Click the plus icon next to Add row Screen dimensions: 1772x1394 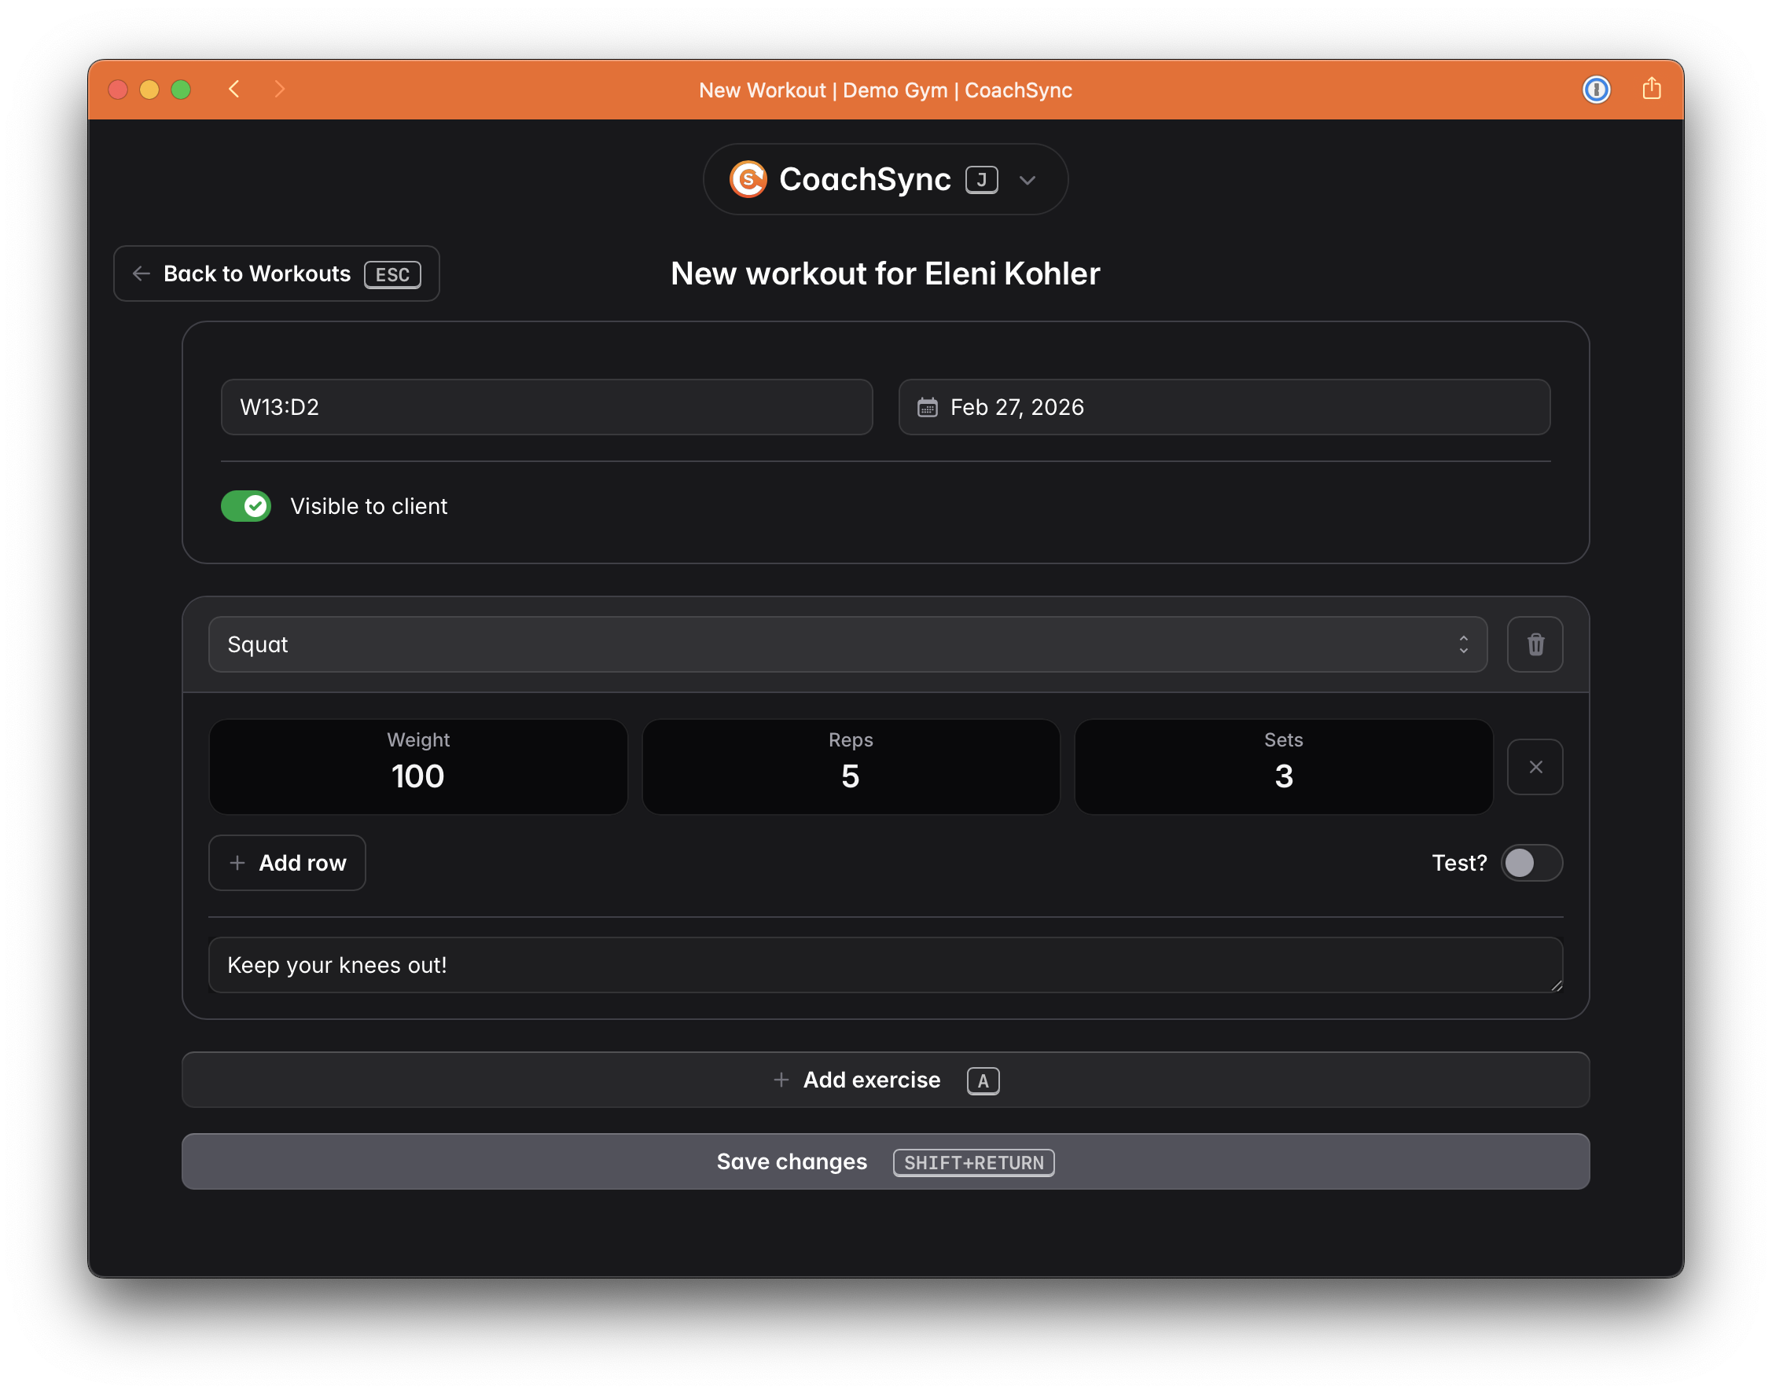coord(237,863)
